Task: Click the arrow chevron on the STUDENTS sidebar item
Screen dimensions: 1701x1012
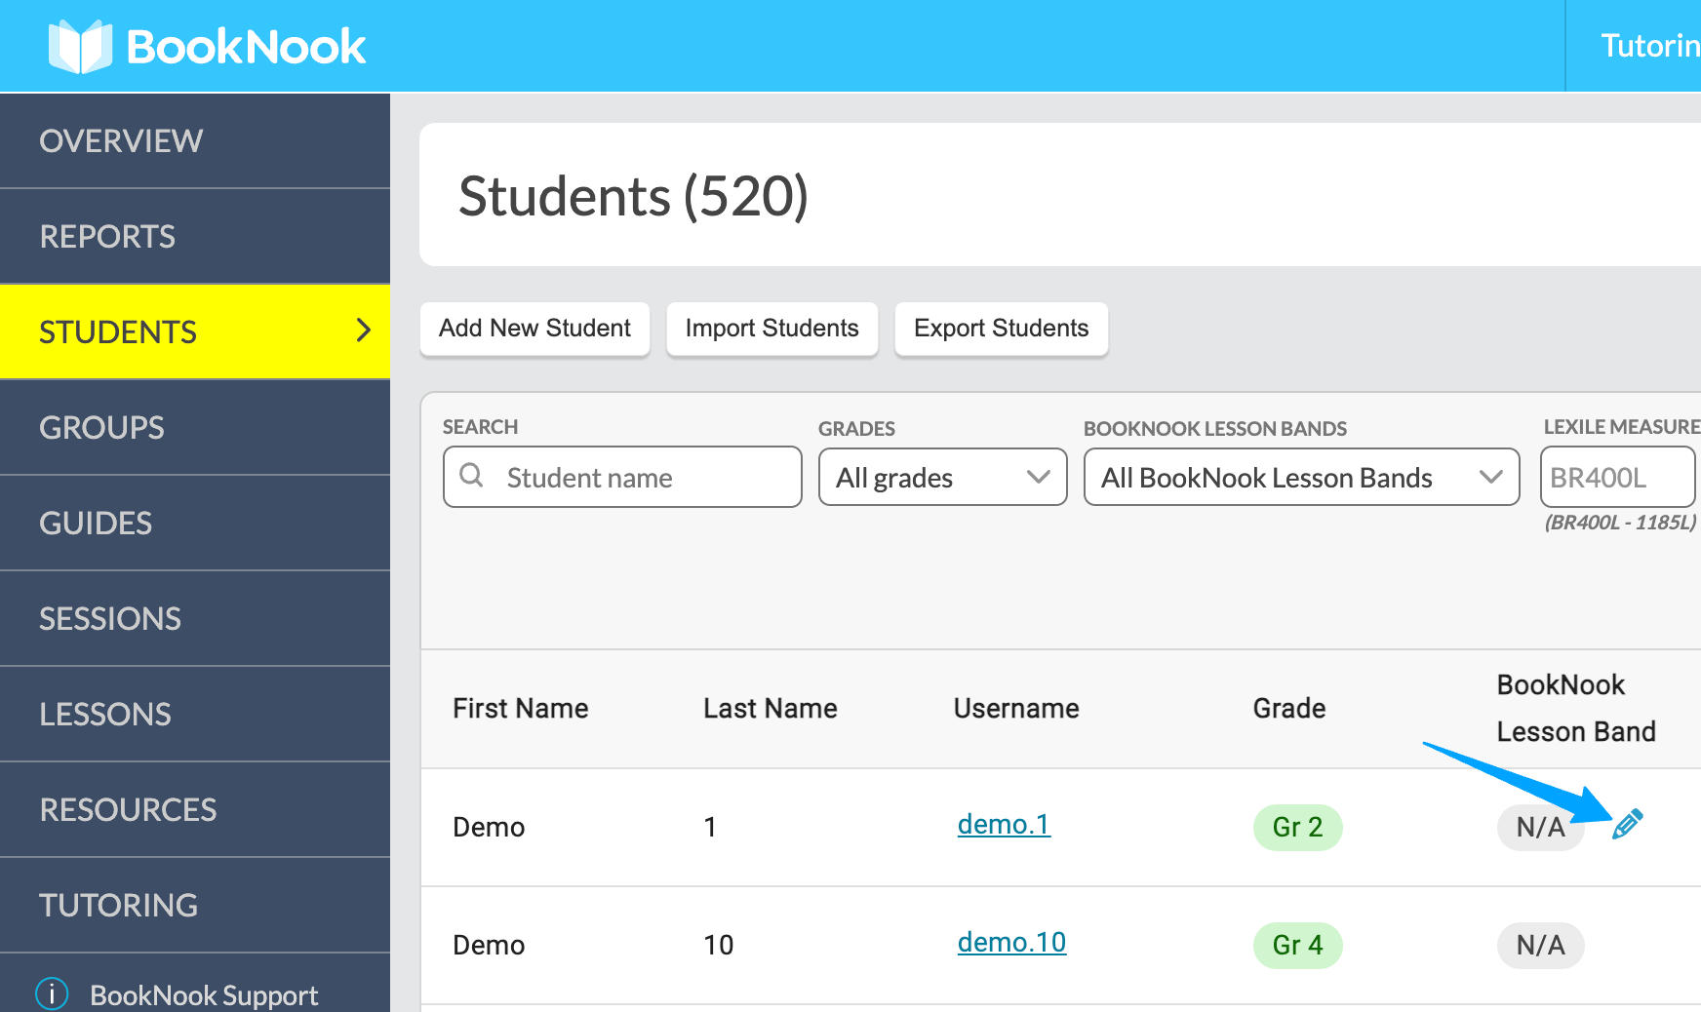Action: pos(362,331)
